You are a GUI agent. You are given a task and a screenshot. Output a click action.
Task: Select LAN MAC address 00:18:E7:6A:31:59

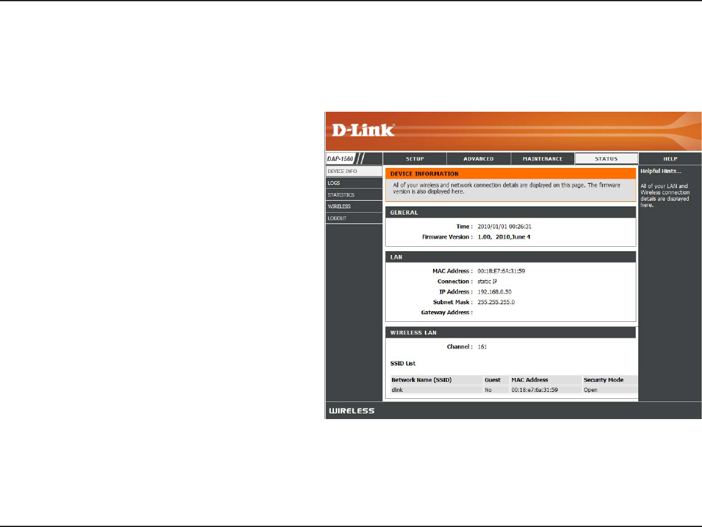pos(501,271)
